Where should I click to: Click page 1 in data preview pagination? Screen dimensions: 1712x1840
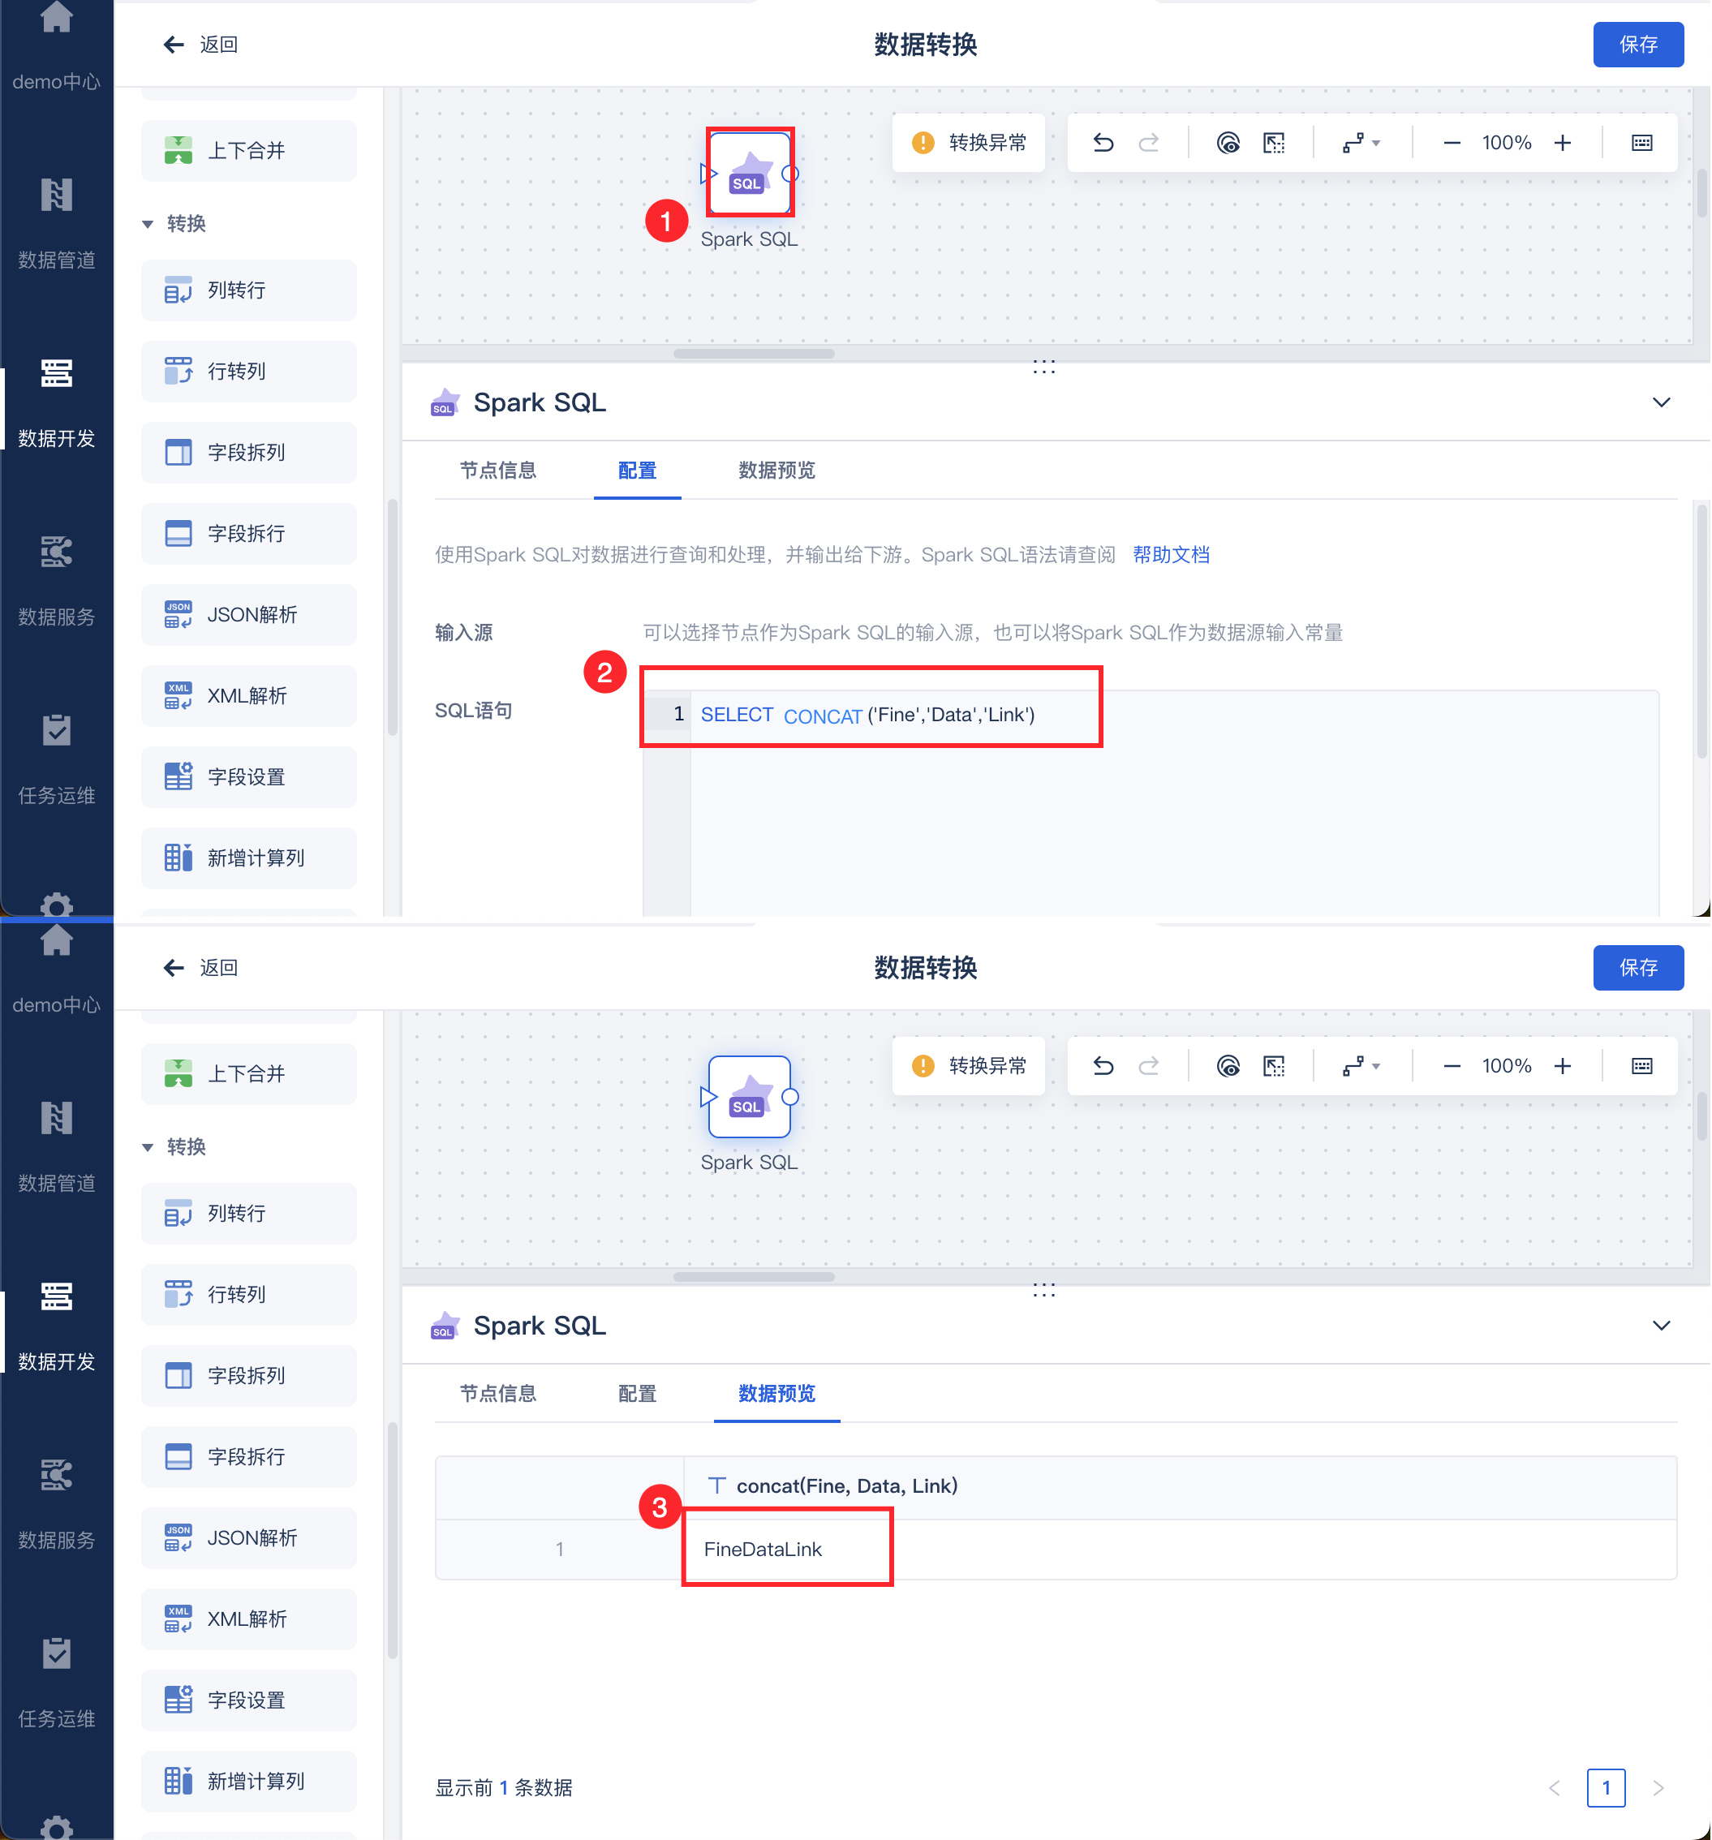point(1606,1787)
